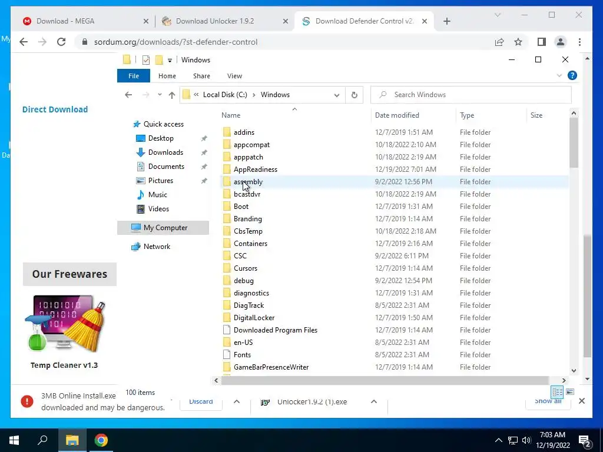Expand the Explorer ribbon chevron
The image size is (603, 452).
[x=559, y=76]
